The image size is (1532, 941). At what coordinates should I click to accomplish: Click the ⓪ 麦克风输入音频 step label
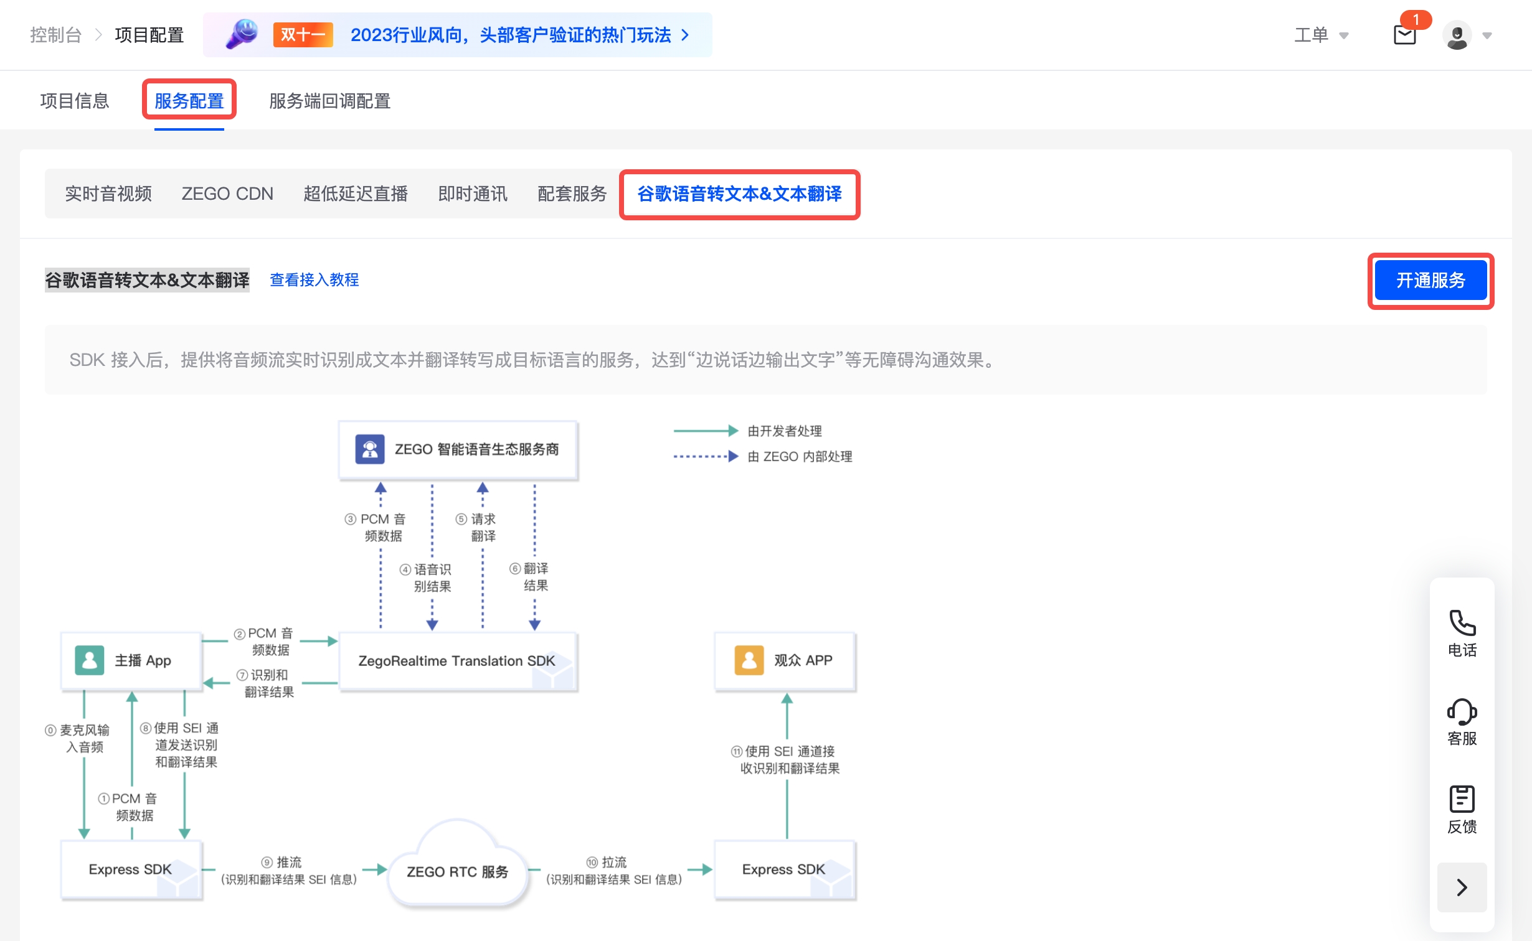click(x=78, y=738)
